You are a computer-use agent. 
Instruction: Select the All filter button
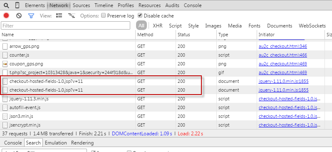click(141, 26)
